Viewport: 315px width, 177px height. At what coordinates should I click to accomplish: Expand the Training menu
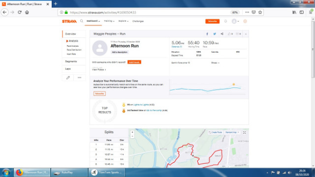[x=109, y=21]
